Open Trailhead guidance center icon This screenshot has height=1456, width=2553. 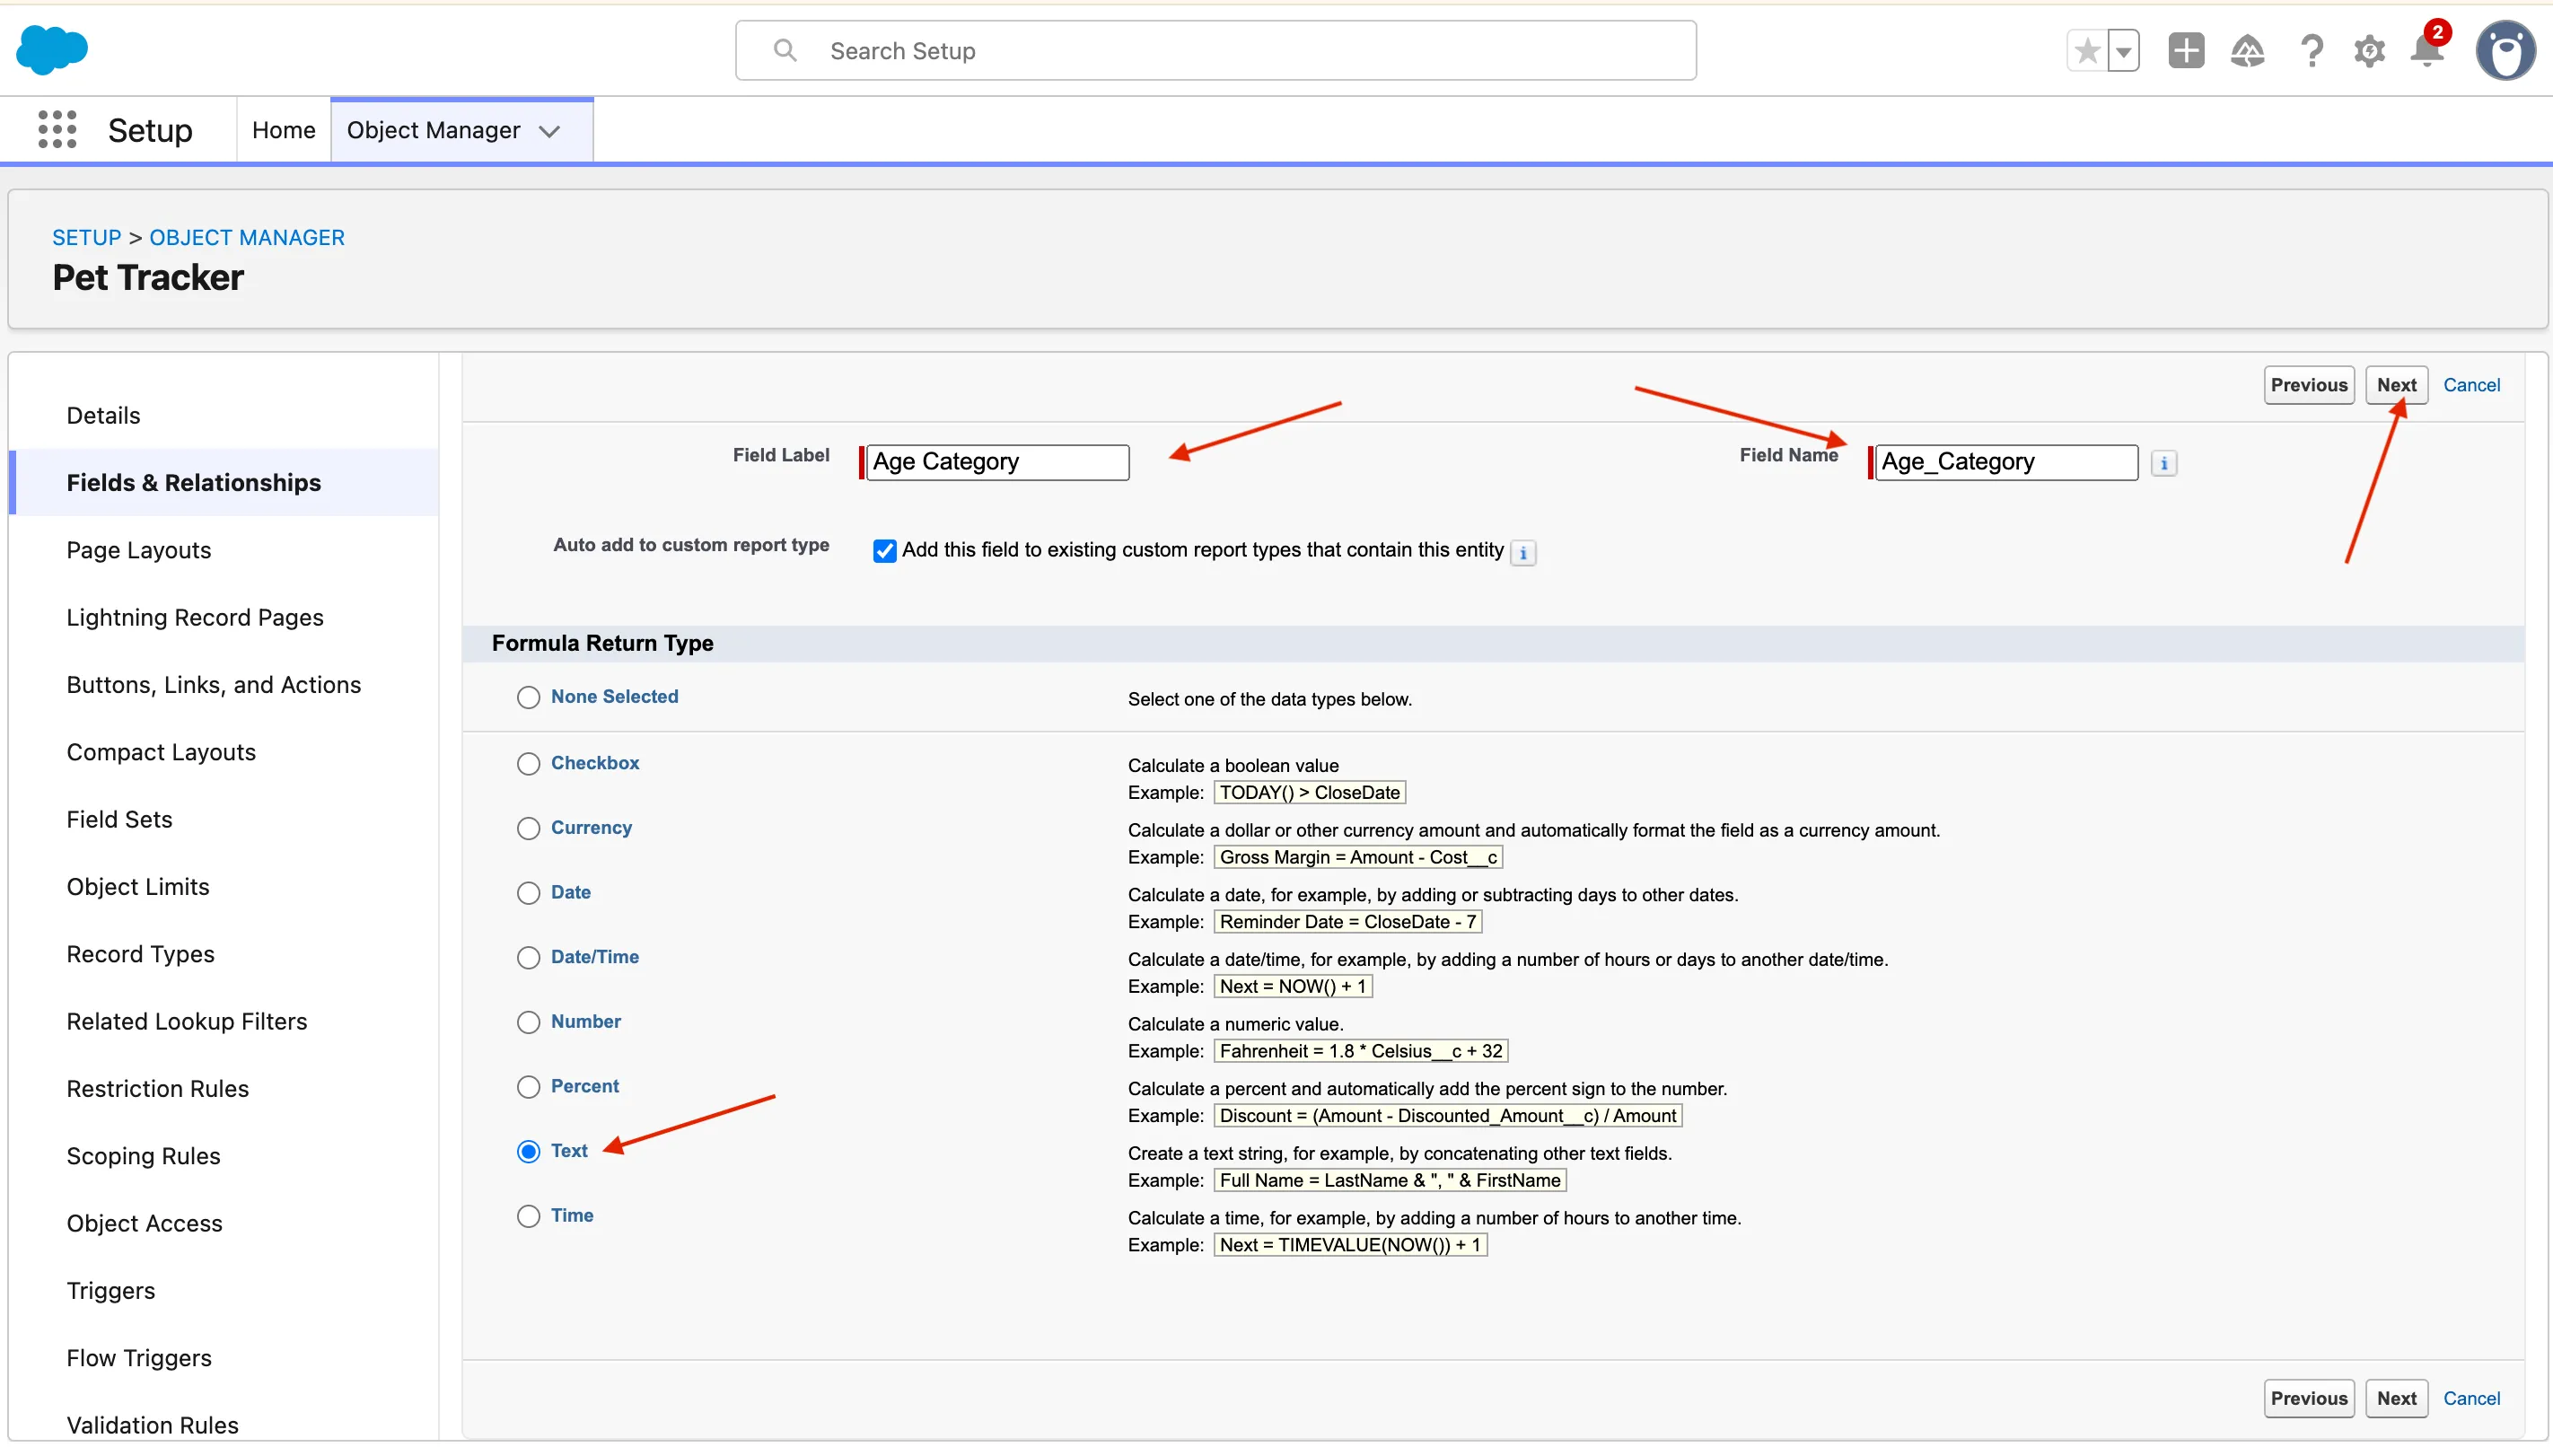click(x=2247, y=51)
